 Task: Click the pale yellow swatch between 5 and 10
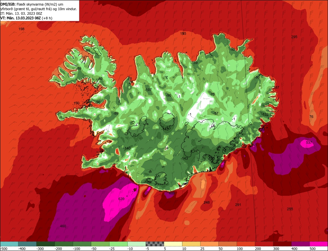point(173,244)
